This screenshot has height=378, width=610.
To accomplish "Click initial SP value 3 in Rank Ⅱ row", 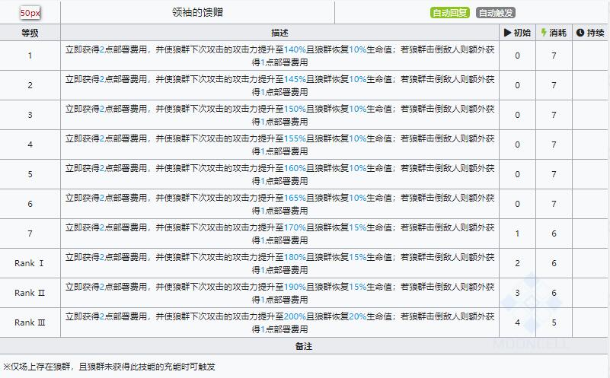I will coord(517,293).
